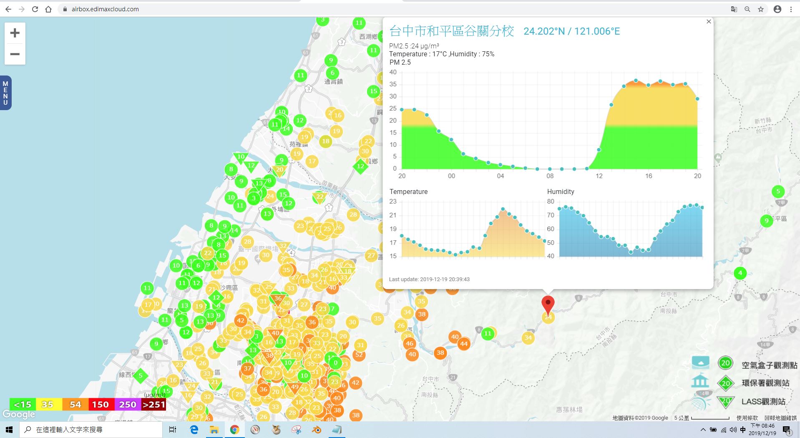Screen dimensions: 800x438
Task: Select the orange 37 station marker
Action: 248,368
